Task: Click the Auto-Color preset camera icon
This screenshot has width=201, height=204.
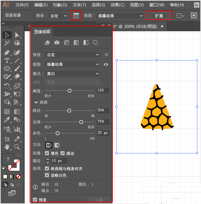Action: coord(57,43)
